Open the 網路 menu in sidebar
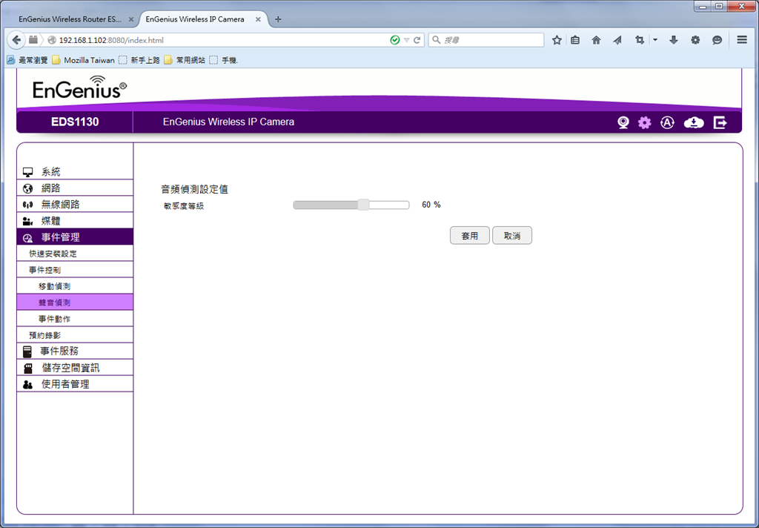Screen dimensions: 759x528 [75, 188]
